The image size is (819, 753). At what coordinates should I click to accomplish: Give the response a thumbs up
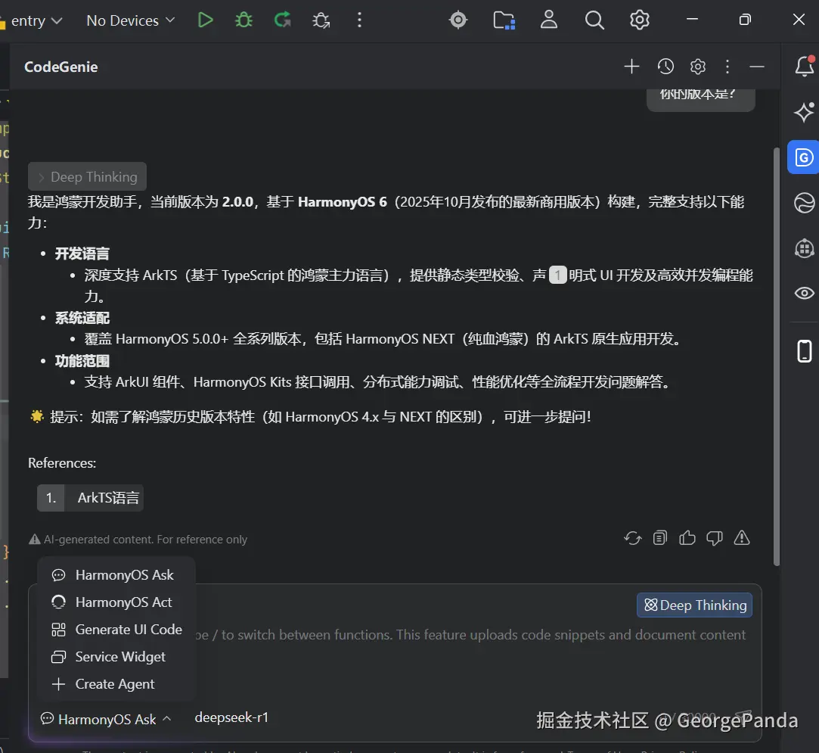click(687, 537)
